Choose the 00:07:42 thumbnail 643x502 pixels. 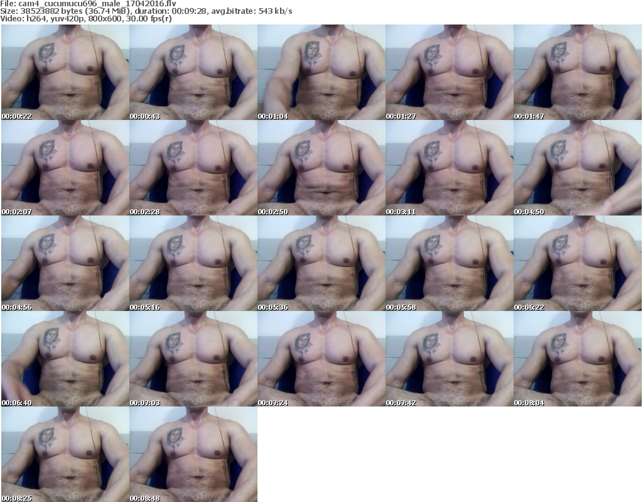tap(450, 359)
